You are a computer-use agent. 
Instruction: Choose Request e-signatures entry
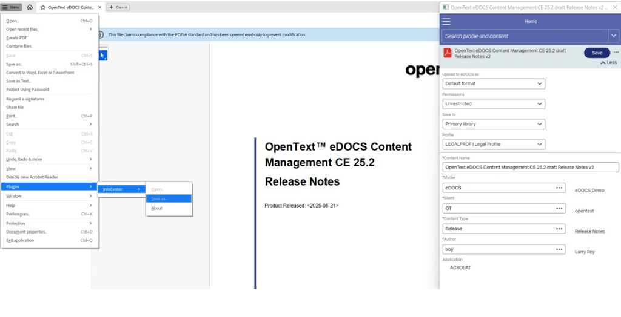[50, 99]
